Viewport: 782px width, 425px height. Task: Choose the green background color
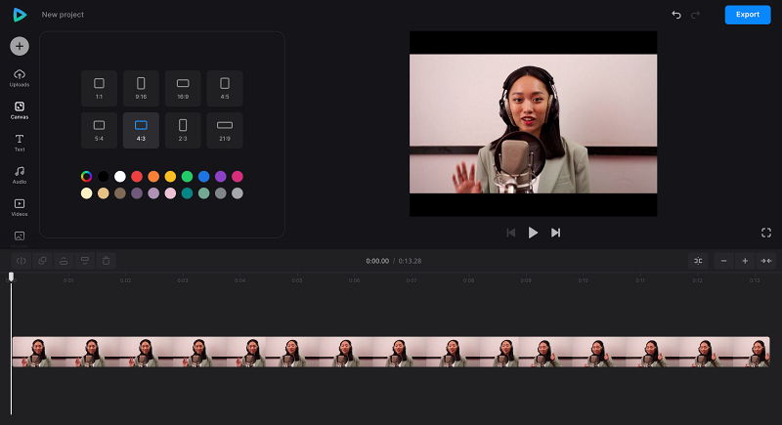(187, 177)
